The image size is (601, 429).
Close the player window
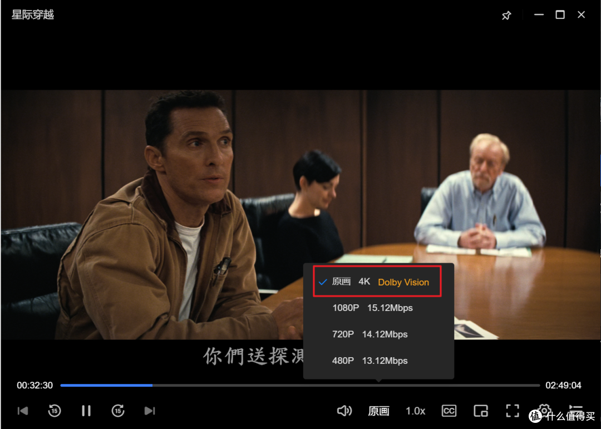pos(581,14)
